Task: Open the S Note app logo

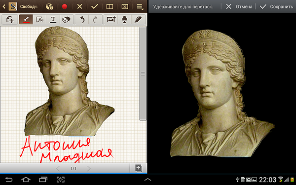Action: (13, 6)
